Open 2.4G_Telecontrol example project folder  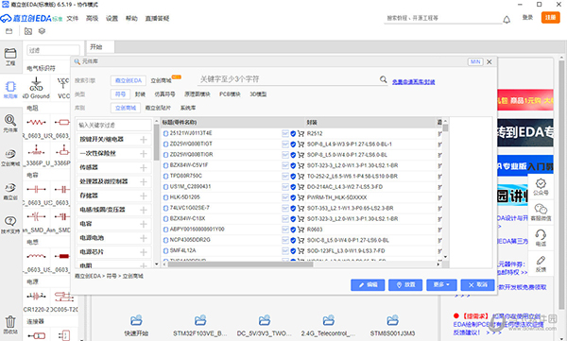[x=328, y=326]
